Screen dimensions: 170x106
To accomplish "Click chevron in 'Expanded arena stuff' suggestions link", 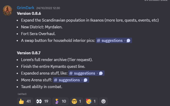I will pos(97,73).
